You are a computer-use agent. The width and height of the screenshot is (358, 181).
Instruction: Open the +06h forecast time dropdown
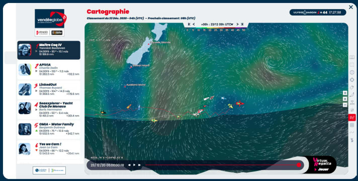point(217,25)
